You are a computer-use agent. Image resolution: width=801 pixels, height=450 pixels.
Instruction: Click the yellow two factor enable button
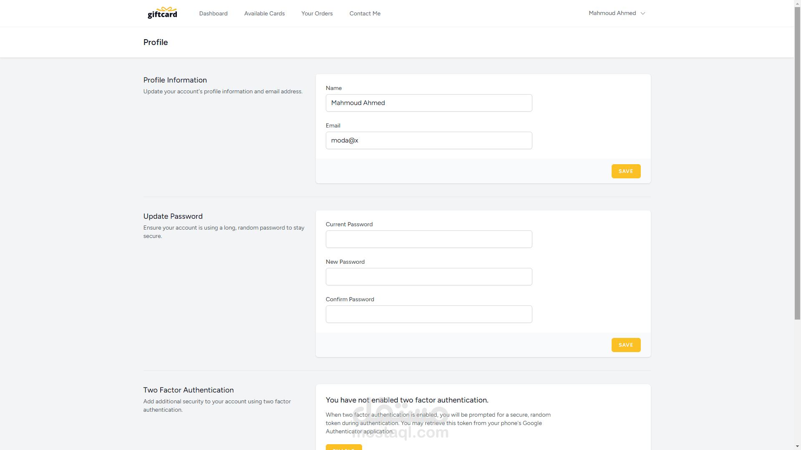pos(344,447)
